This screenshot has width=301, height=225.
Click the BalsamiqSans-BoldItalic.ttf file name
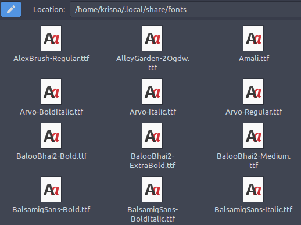tap(153, 214)
